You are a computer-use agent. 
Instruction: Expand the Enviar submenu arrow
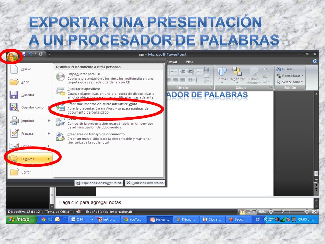[x=49, y=146]
